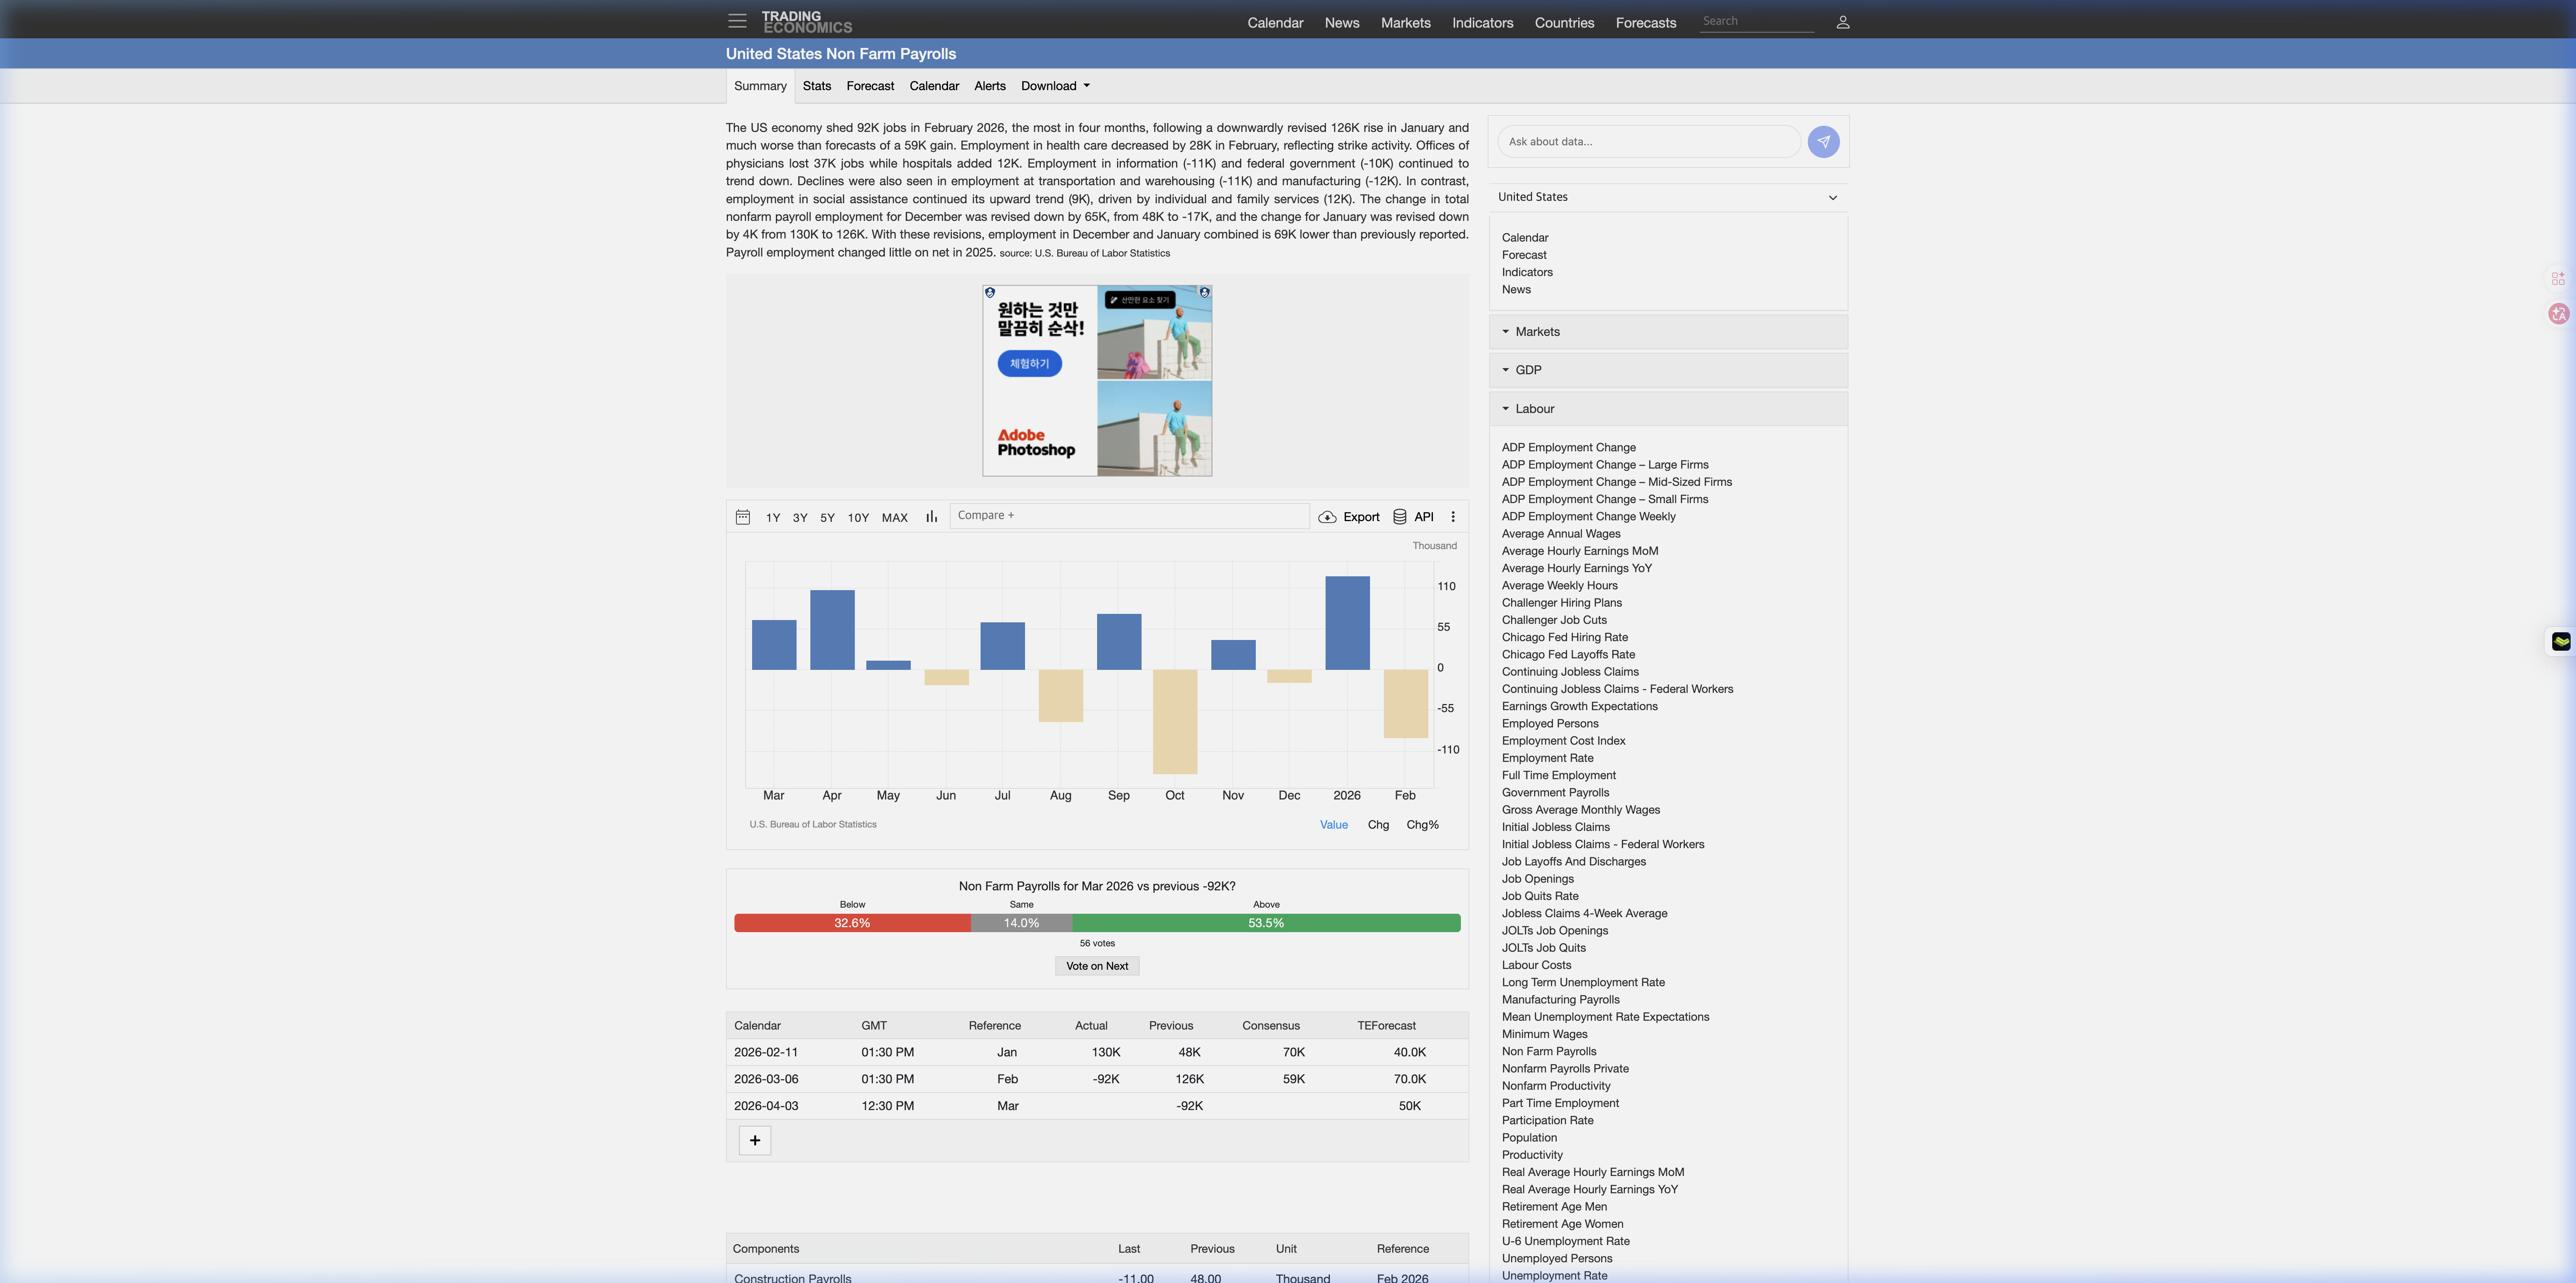Open the Download dropdown

point(1055,86)
